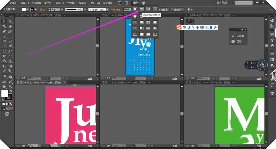Select the Type tool
The width and height of the screenshot is (276, 149).
4,36
